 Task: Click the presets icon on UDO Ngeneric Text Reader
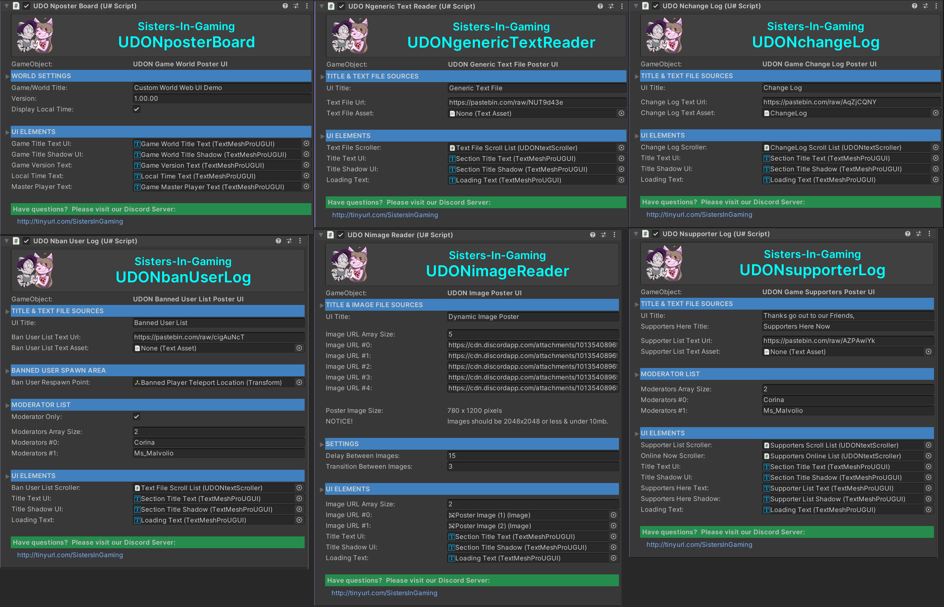tap(611, 6)
